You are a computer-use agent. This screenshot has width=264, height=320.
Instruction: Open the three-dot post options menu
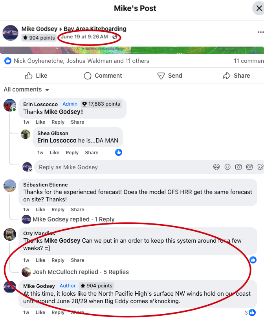[x=260, y=32]
